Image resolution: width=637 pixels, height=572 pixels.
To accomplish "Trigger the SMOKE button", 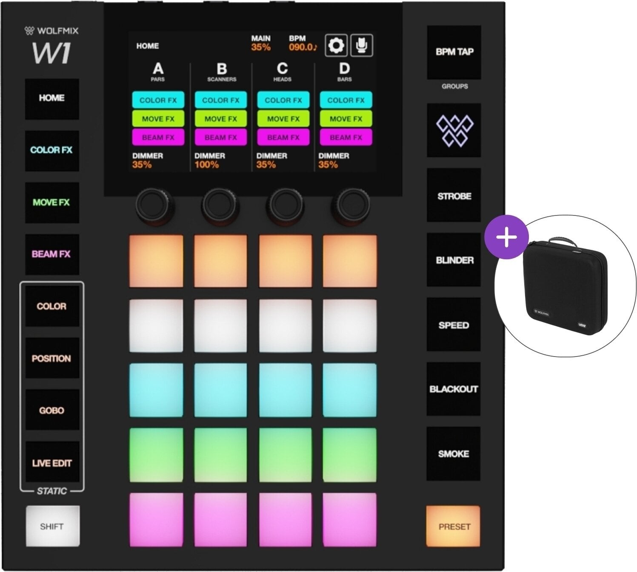I will pos(454,454).
